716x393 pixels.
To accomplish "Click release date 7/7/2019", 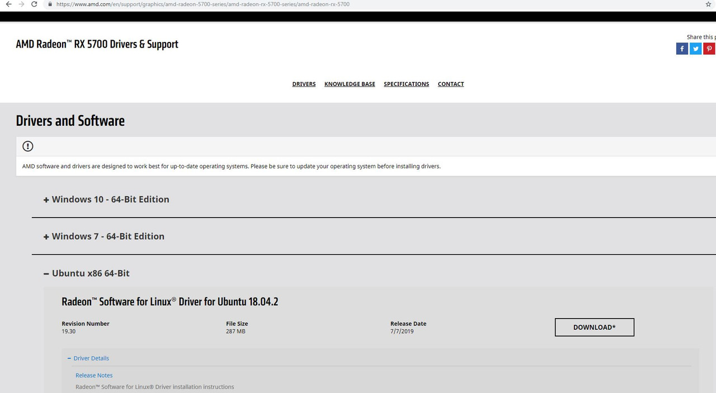I will pos(402,332).
